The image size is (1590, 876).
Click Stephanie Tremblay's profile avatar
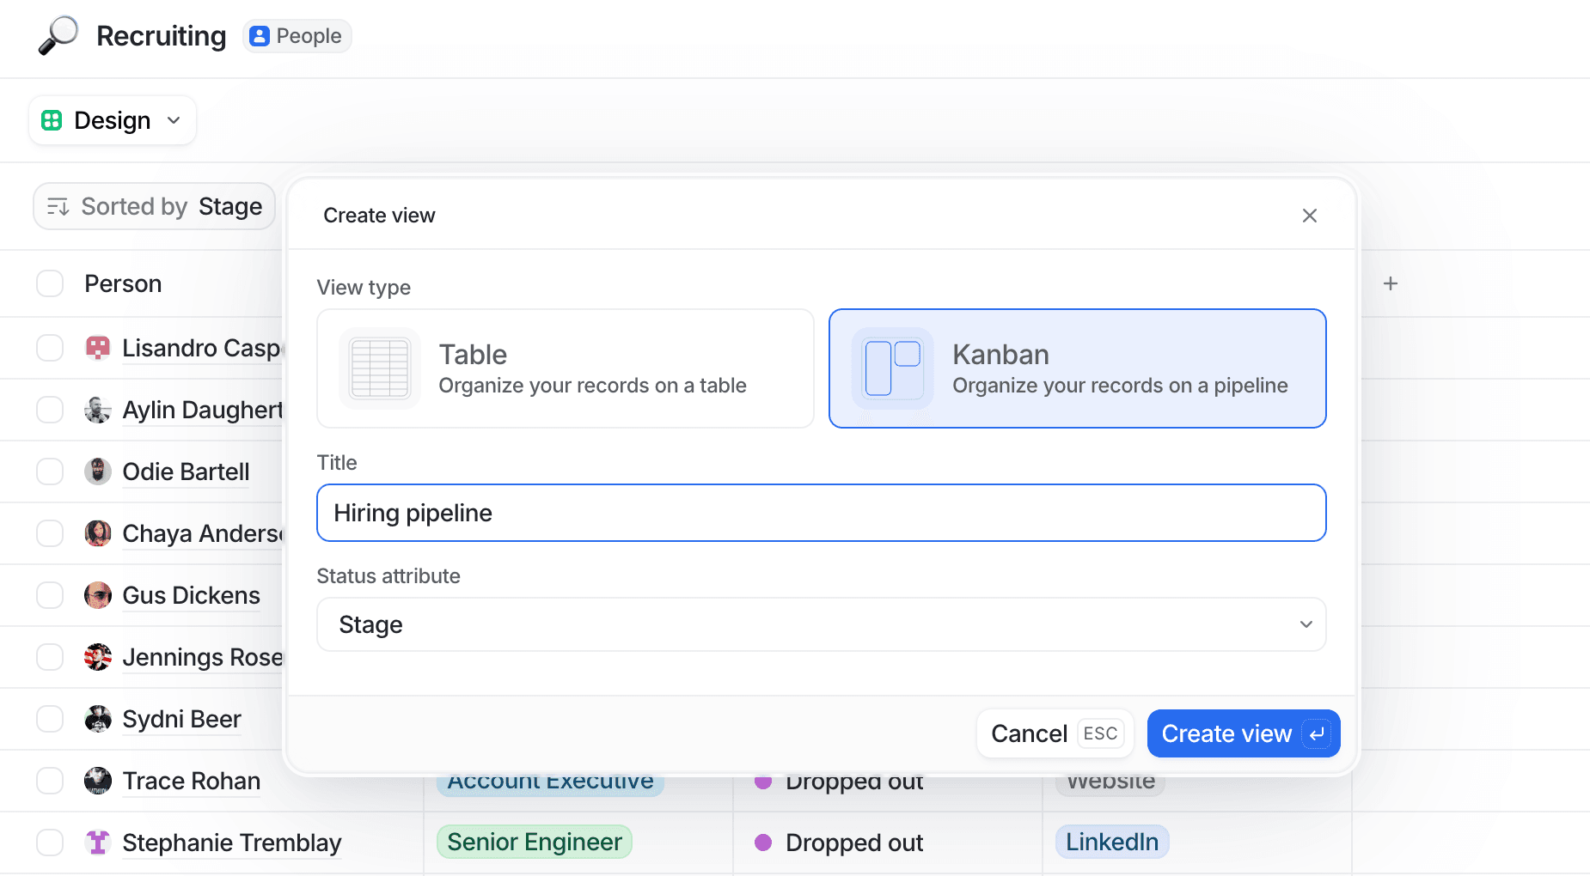pyautogui.click(x=98, y=843)
